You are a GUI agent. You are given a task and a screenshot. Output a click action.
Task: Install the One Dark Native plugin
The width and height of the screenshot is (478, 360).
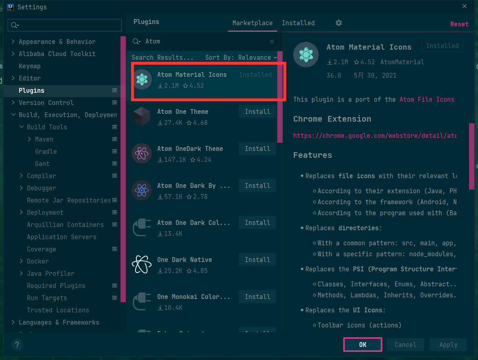point(257,260)
